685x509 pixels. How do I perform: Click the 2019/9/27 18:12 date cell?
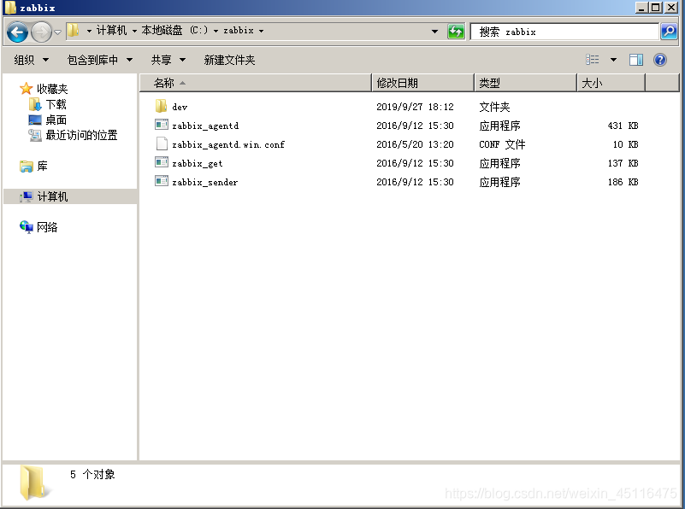[x=415, y=107]
